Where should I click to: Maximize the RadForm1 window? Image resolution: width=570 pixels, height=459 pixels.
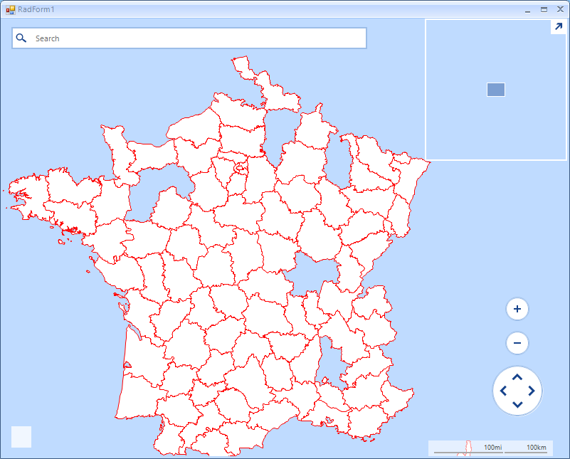(544, 10)
